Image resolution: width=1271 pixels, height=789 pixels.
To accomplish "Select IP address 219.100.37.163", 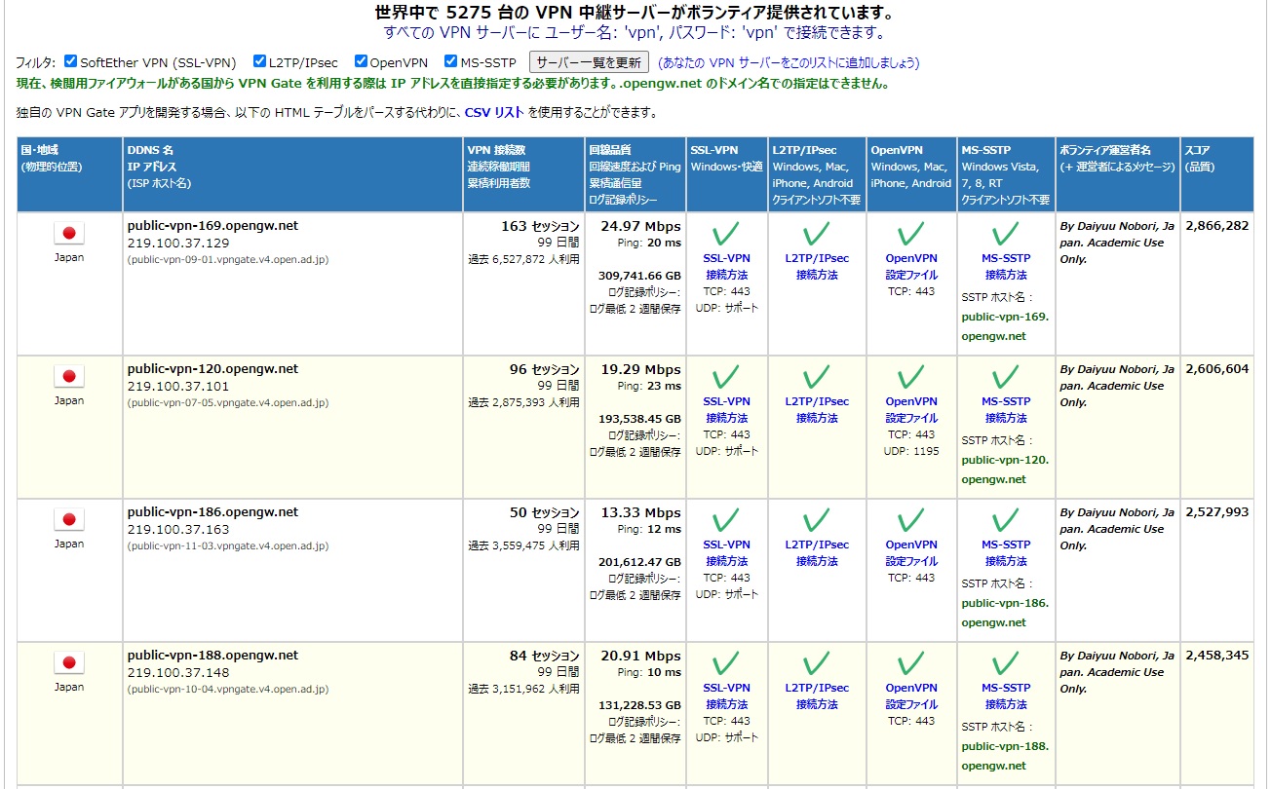I will point(178,529).
